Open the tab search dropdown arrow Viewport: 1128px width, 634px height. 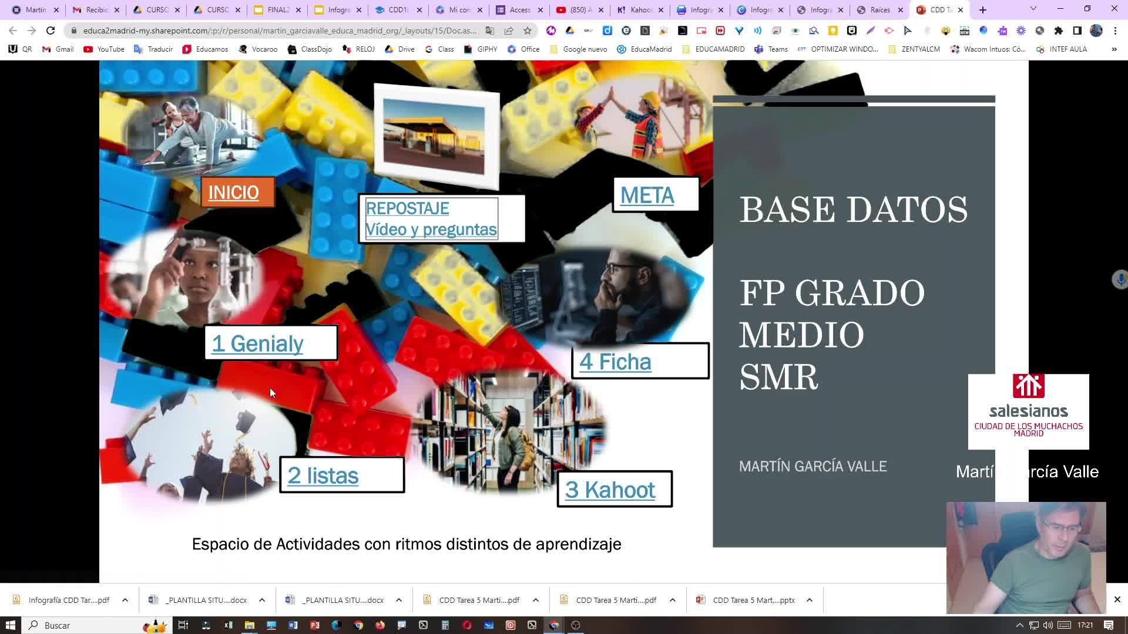(1033, 9)
